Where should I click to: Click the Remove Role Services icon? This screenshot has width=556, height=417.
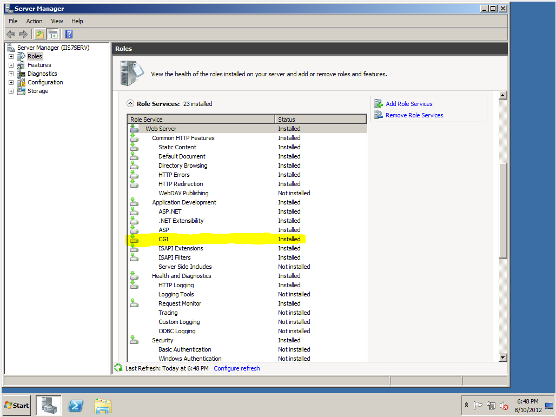[379, 115]
